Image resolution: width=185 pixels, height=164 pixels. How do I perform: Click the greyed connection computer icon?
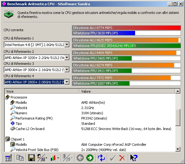(x=67, y=158)
